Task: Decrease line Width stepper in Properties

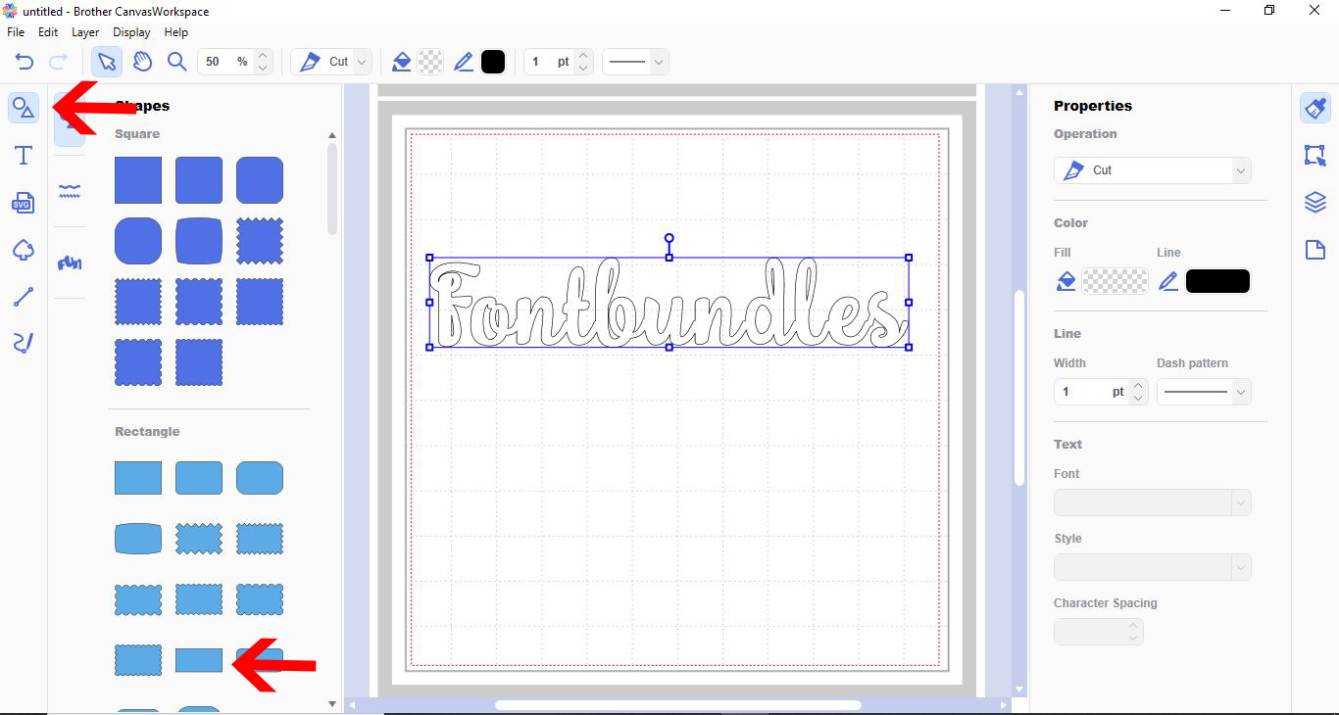Action: 1138,399
